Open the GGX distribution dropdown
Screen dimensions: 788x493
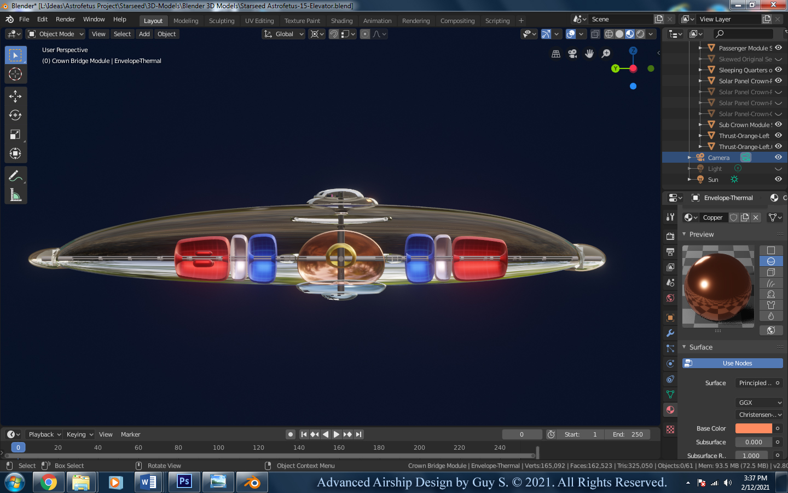[x=760, y=403]
